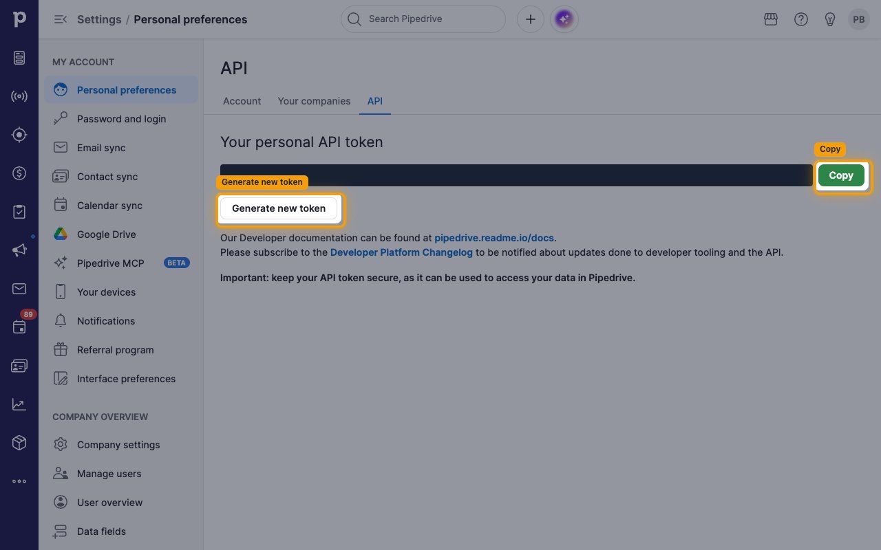Open Manage users page

tap(121, 474)
